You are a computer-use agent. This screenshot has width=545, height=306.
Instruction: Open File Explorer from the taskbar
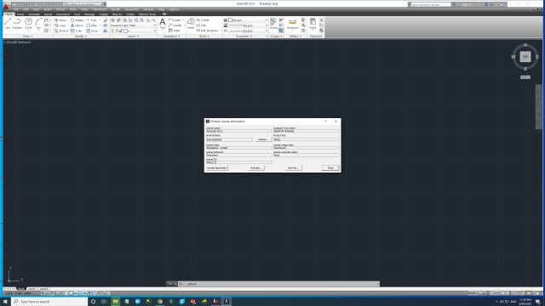[x=116, y=302]
